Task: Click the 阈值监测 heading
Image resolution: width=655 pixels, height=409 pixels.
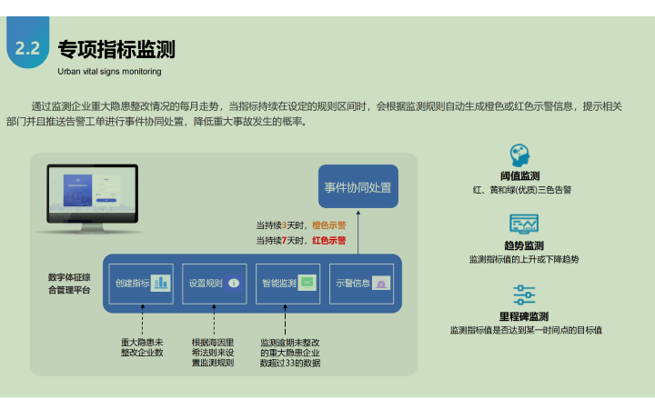Action: click(520, 176)
